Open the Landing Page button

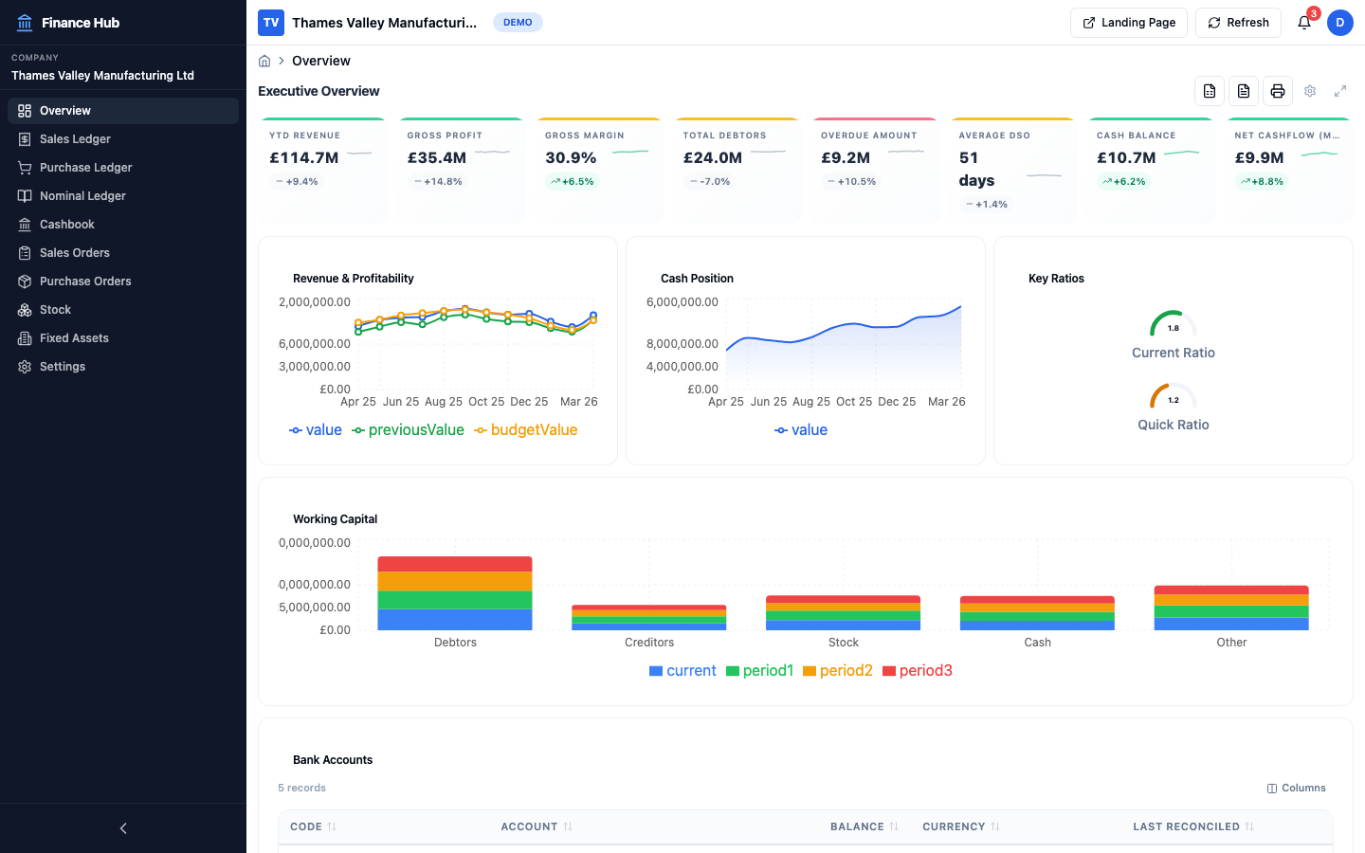(1129, 22)
